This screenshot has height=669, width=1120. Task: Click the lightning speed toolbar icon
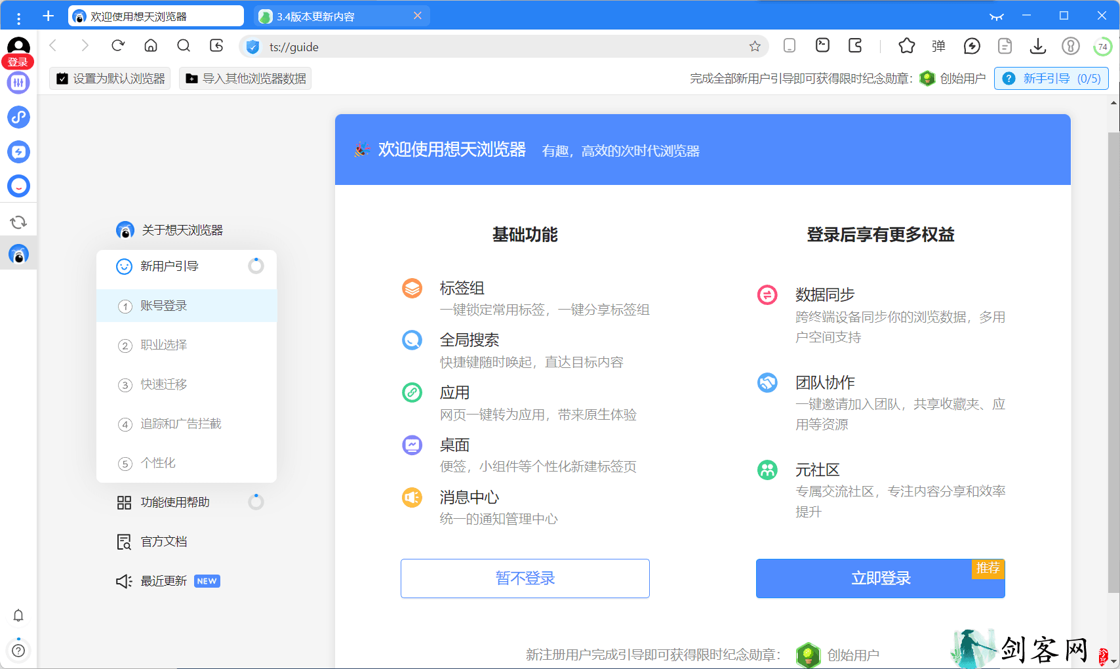972,46
